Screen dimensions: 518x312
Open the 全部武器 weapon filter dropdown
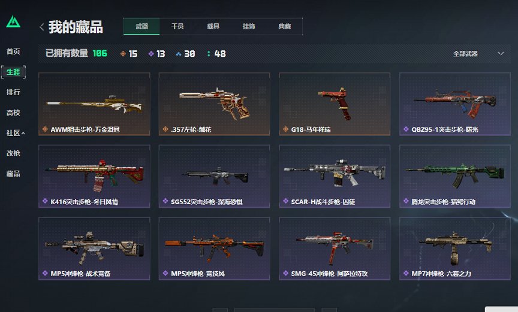478,53
